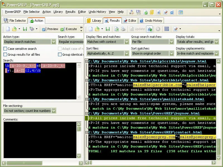Open the pencil icon's dropdown arrow in Results toolbar
The image size is (223, 167).
180,29
